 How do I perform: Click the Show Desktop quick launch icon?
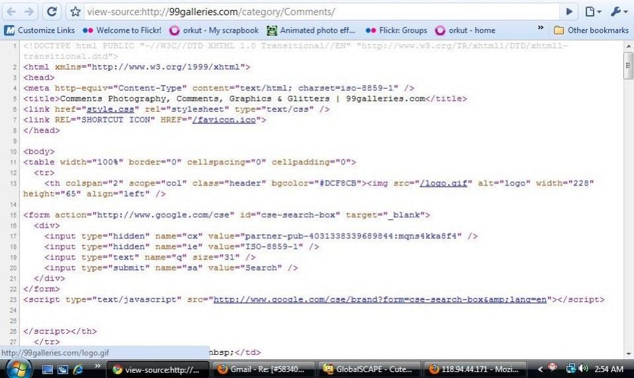[x=47, y=369]
